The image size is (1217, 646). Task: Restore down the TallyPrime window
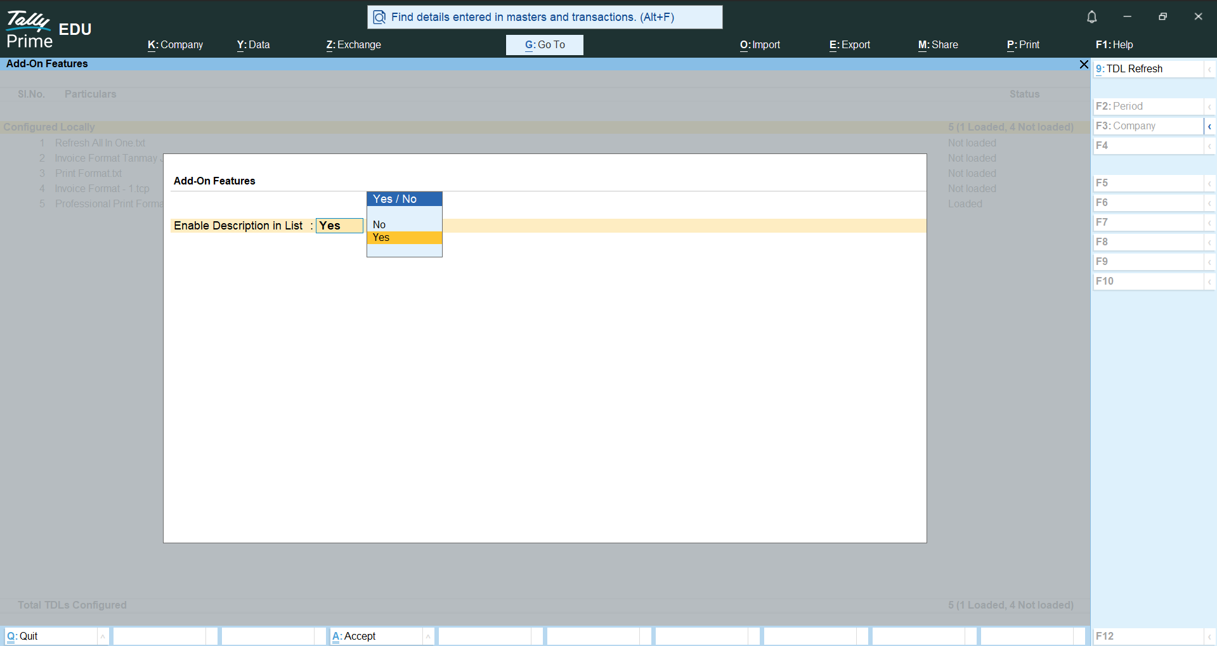coord(1162,16)
